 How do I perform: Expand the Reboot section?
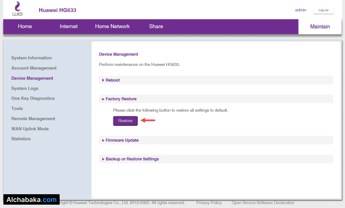113,80
